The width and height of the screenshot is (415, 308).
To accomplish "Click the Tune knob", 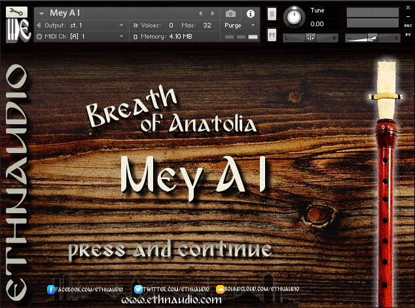I will pyautogui.click(x=294, y=17).
